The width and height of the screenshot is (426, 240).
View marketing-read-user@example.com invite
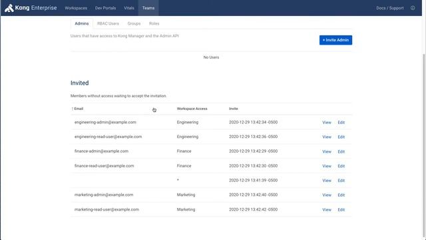click(327, 210)
